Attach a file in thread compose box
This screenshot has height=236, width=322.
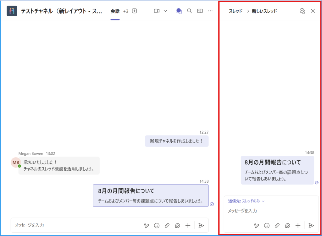[x=277, y=226]
